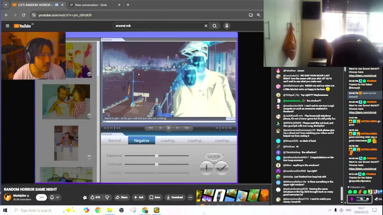Click the exclamation mark report button
383x215 pixels.
207,168
